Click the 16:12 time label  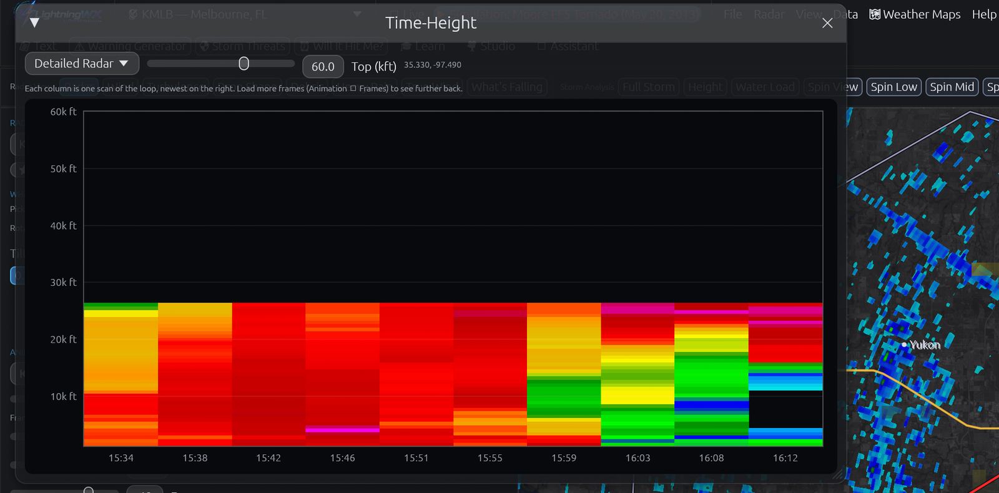click(x=785, y=458)
